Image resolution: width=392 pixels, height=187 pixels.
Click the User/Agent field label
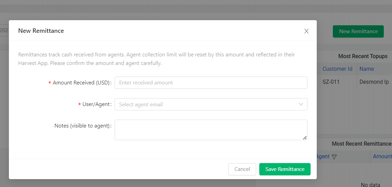(96, 104)
